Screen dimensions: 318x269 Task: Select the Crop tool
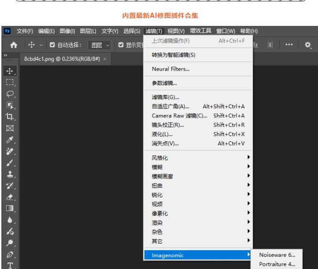(9, 116)
